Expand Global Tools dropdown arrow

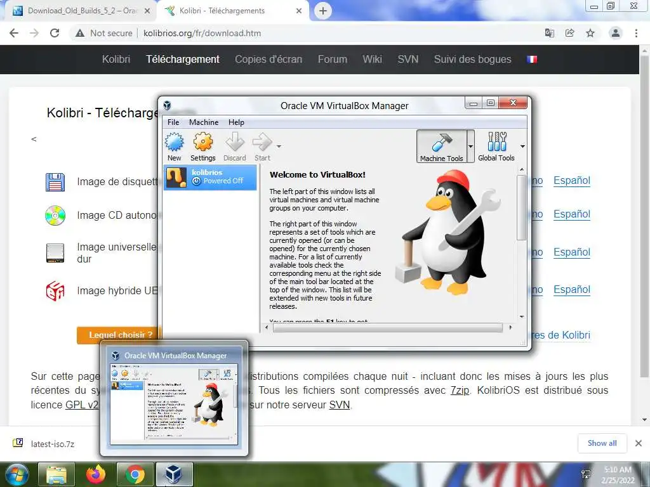(522, 146)
